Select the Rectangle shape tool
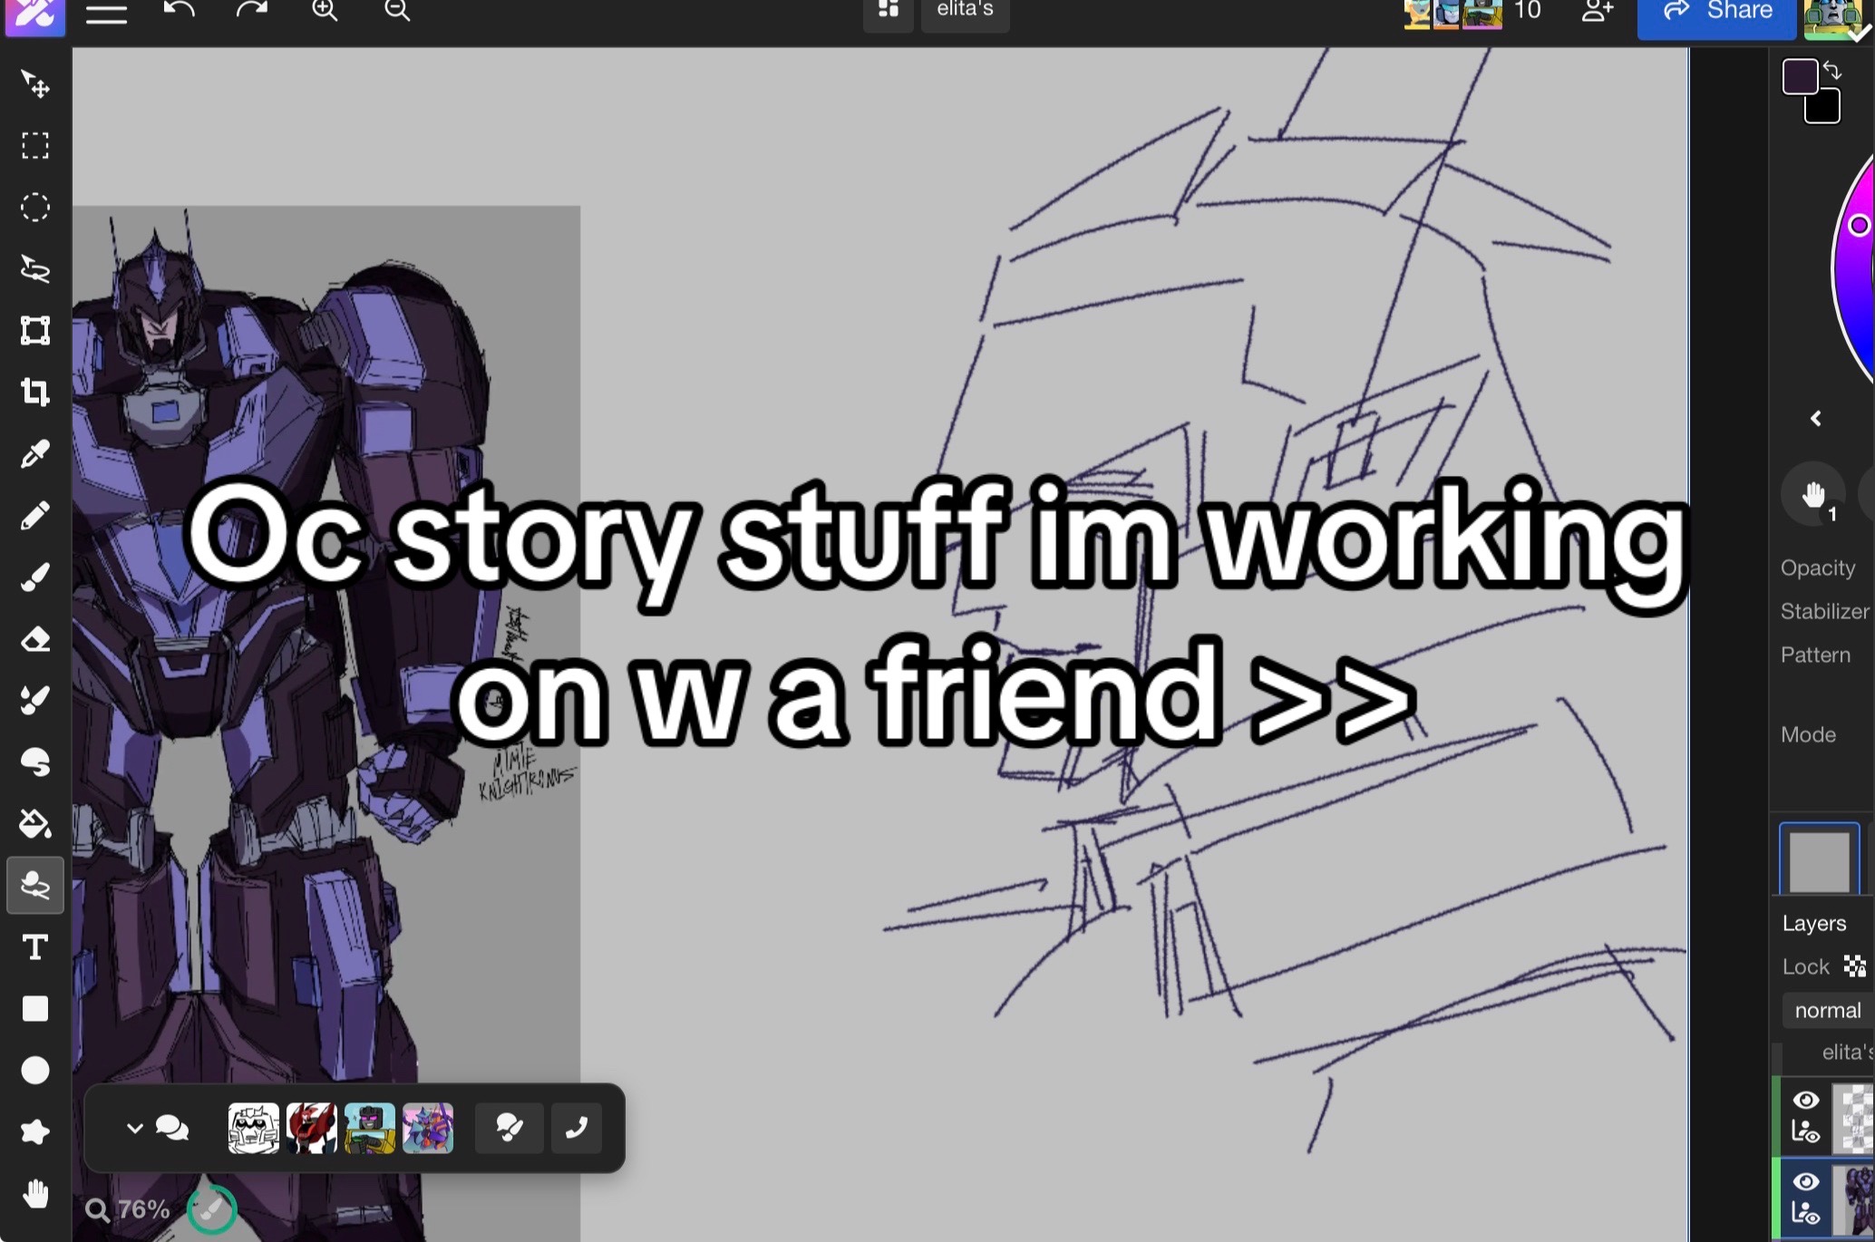Image resolution: width=1875 pixels, height=1242 pixels. tap(35, 1009)
